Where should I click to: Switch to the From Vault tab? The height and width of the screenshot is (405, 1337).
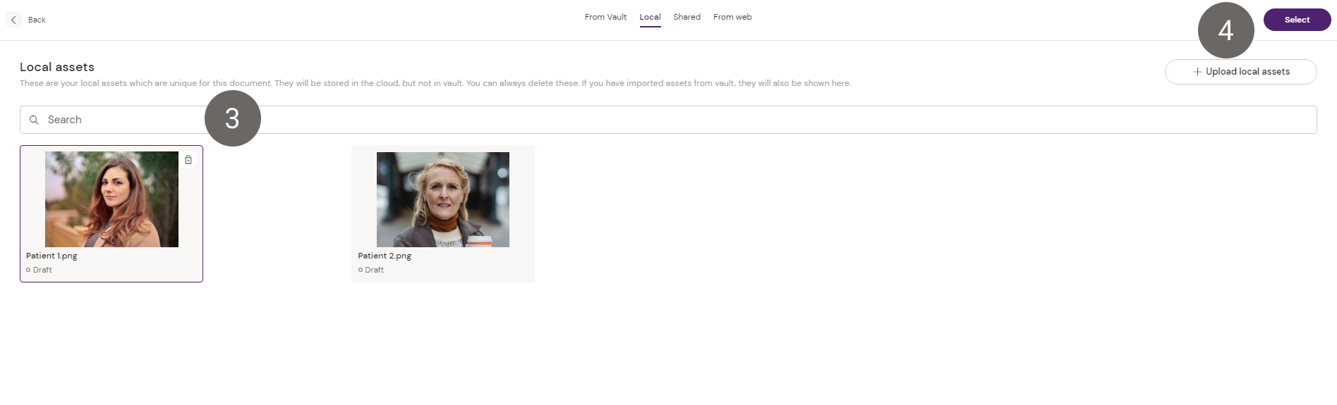coord(605,17)
